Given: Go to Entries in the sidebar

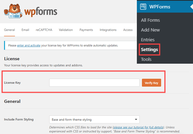Looking at the screenshot, I should tap(148, 40).
